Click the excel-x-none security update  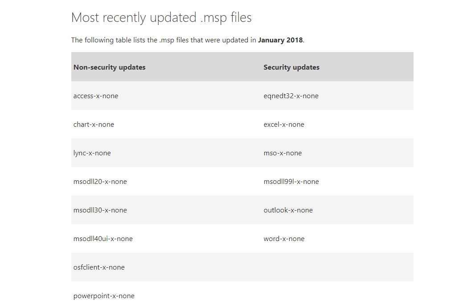point(284,125)
